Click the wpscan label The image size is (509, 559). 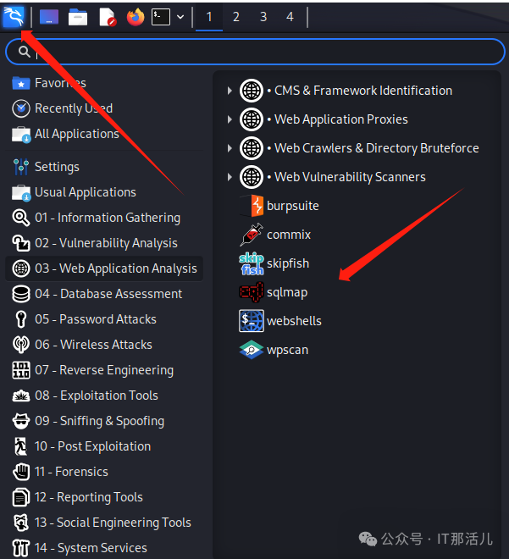pyautogui.click(x=288, y=351)
